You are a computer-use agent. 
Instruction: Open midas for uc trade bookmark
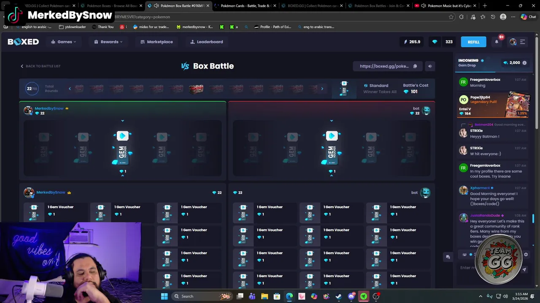click(151, 27)
